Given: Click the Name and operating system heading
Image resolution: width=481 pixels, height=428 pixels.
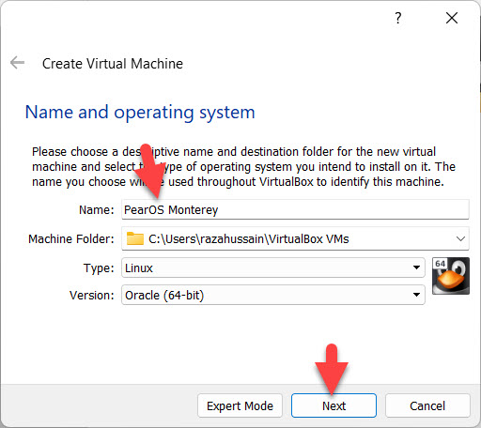Looking at the screenshot, I should click(x=140, y=113).
